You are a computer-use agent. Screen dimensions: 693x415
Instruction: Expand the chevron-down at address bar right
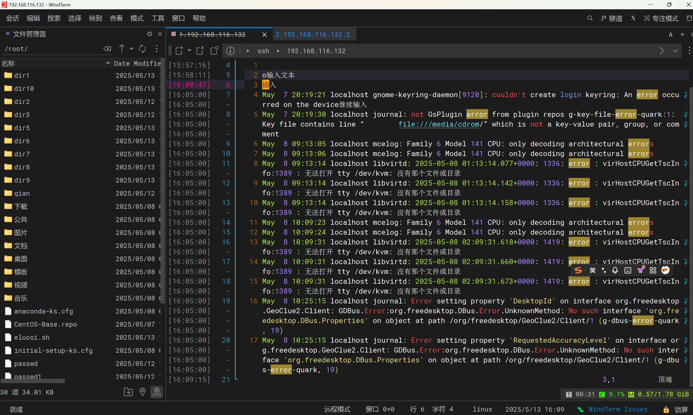675,51
